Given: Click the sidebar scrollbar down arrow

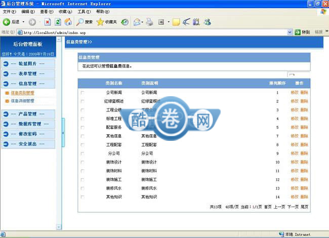Looking at the screenshot, I should point(59,227).
